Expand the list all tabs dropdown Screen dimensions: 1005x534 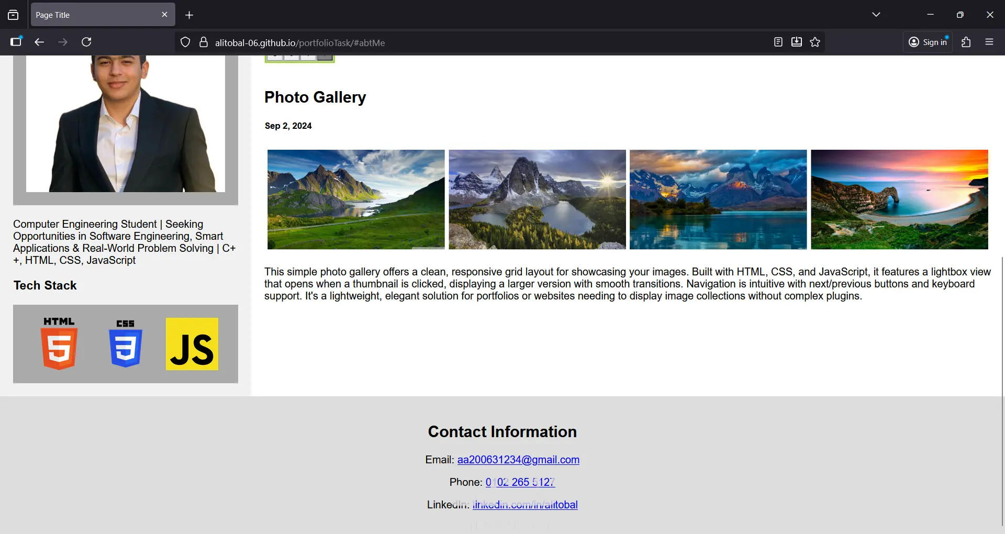[x=876, y=15]
